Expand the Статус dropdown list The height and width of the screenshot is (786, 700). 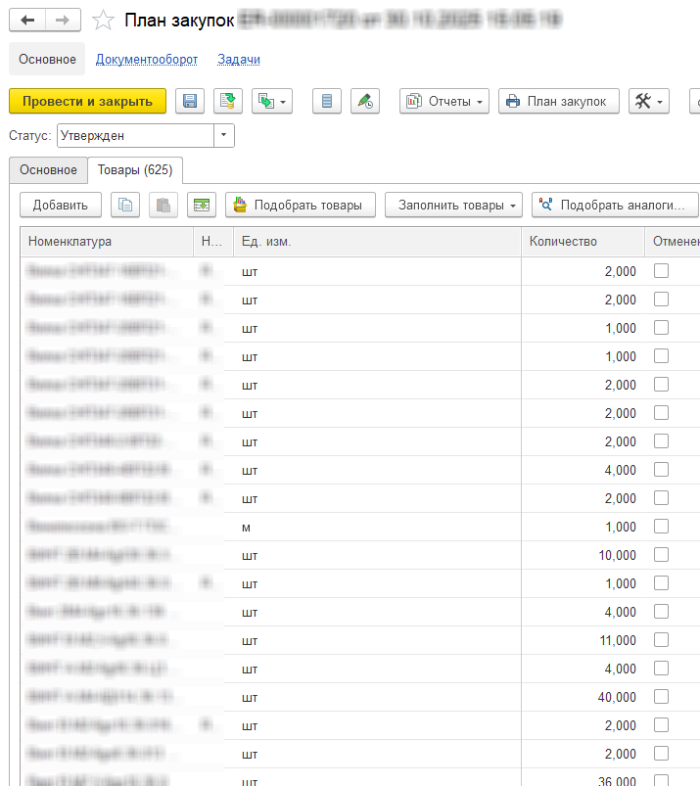(225, 136)
